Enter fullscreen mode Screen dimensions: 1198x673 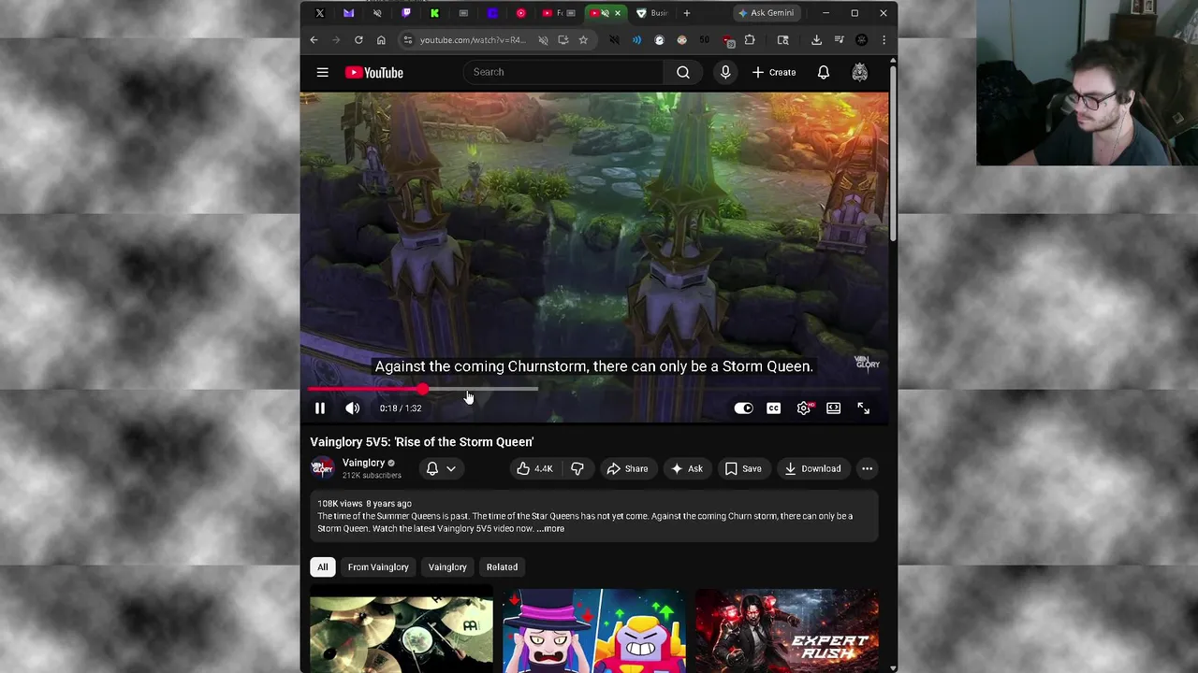[x=863, y=408]
